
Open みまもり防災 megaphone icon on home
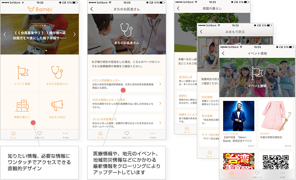coord(57,105)
